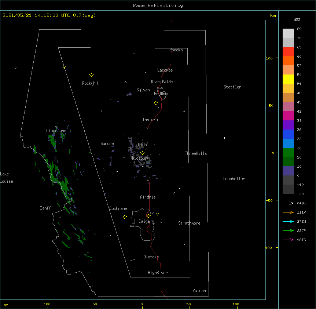
Task: Click the Limestone label
Action: (x=56, y=131)
